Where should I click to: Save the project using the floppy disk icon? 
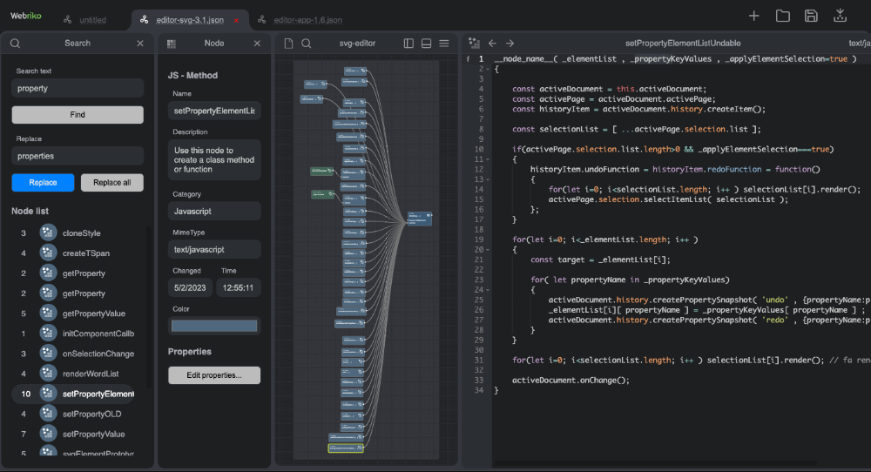coord(811,16)
